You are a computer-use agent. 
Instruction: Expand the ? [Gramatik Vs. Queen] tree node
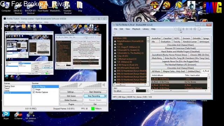[x=115, y=50]
